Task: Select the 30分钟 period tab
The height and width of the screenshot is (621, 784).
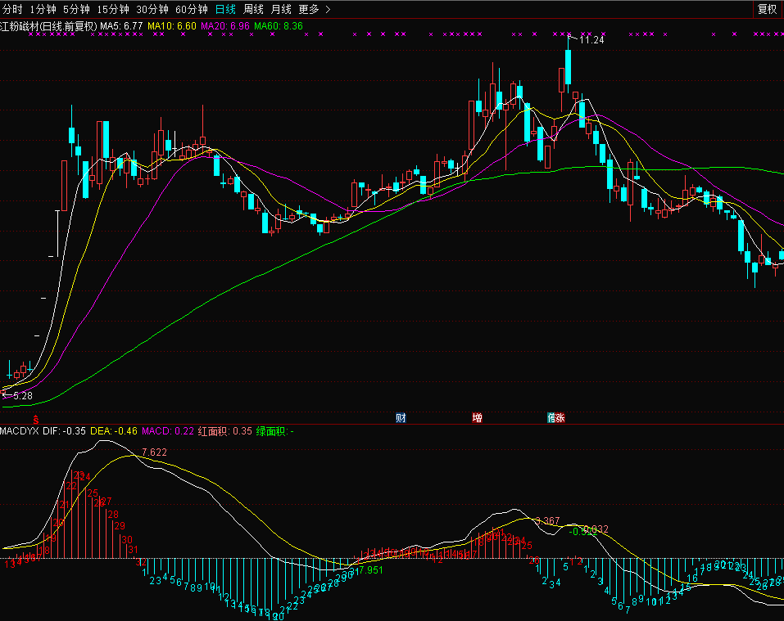Action: (x=152, y=9)
